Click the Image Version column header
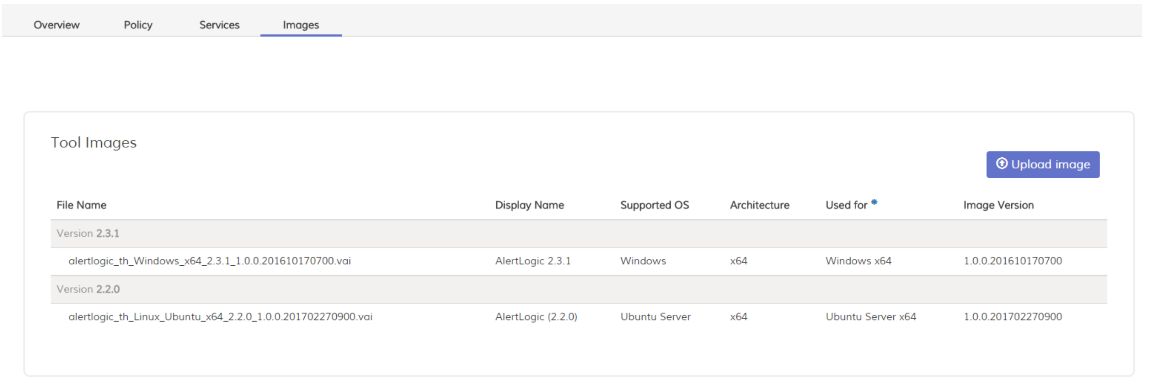1163x384 pixels. pos(998,205)
